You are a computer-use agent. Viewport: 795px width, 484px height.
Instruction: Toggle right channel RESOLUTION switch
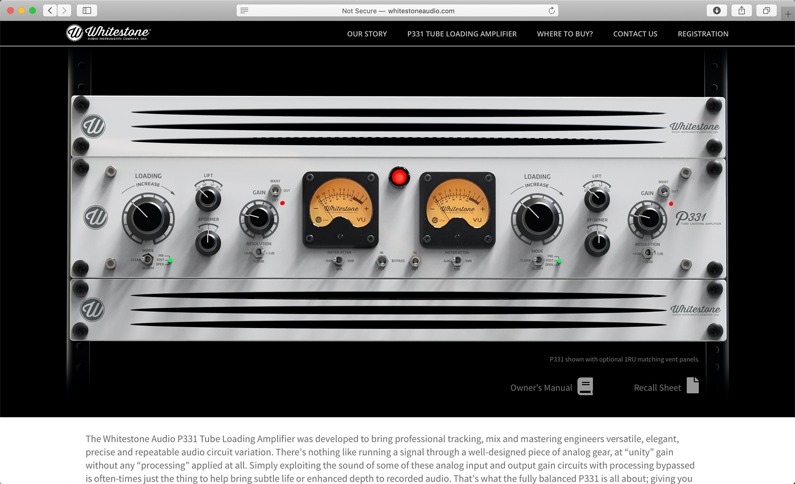tap(648, 253)
